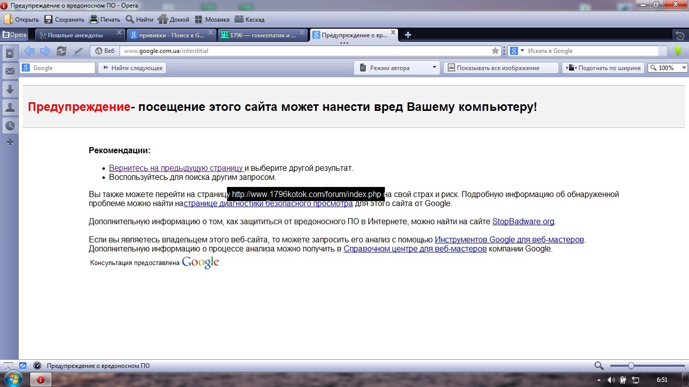Toggle 'Показывать все изображения'
The image size is (689, 387).
click(x=501, y=68)
